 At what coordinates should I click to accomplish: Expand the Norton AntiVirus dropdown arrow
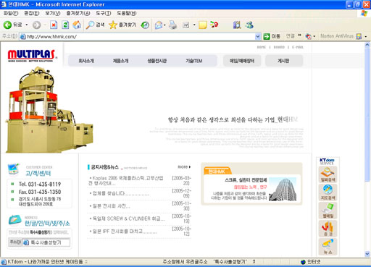pyautogui.click(x=366, y=36)
